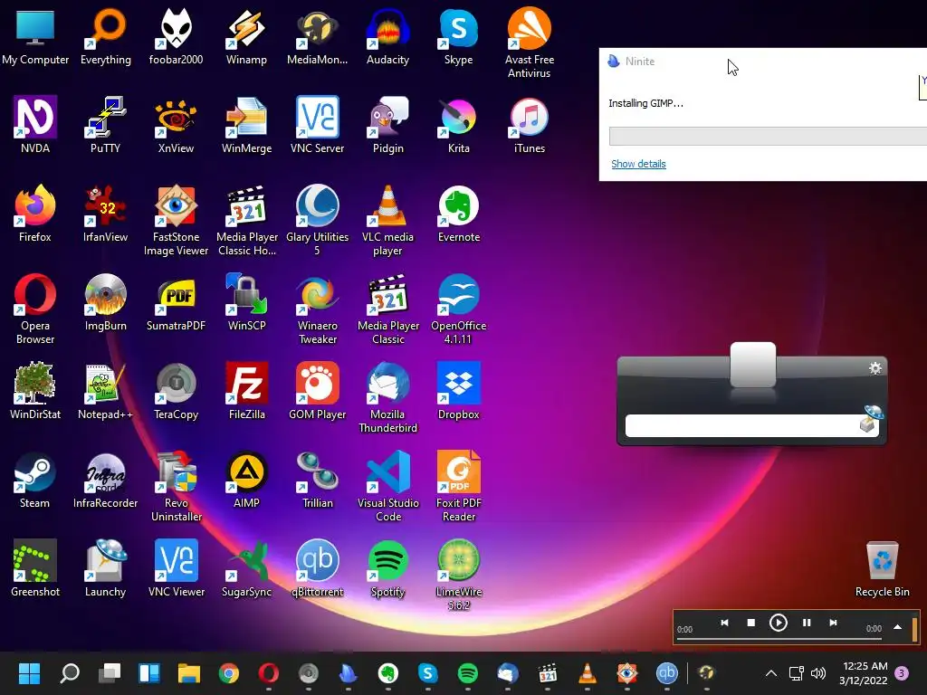Screen dimensions: 927x695
Task: Select the Spotify desktop icon
Action: coord(387,568)
